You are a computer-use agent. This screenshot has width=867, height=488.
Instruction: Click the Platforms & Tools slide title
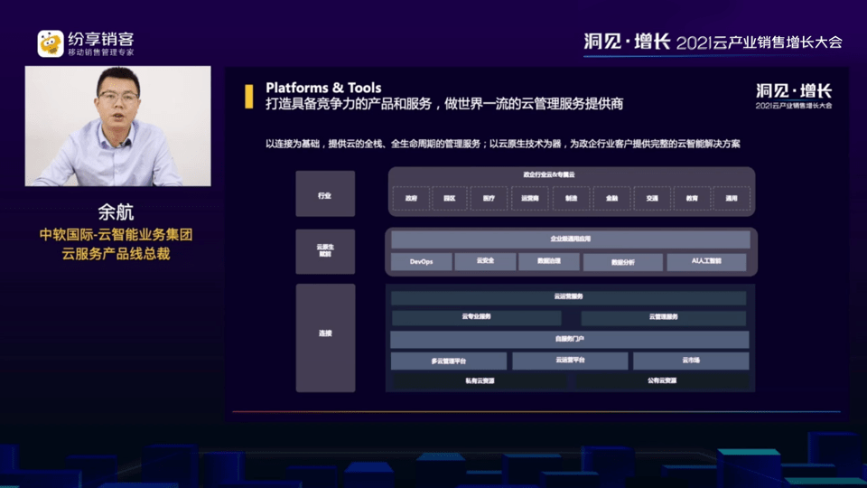tap(323, 88)
